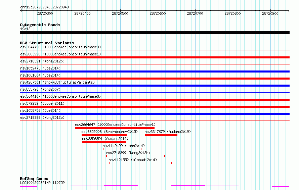This screenshot has width=299, height=190.
Task: Click the nsv1149499 thin variant line
Action: (122, 149)
